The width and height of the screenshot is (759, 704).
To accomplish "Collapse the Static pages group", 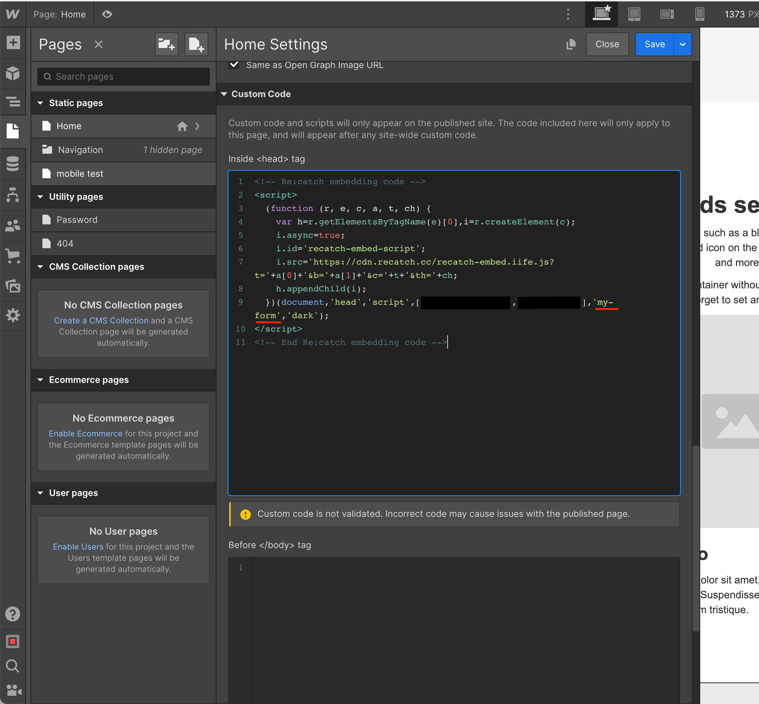I will [x=40, y=103].
